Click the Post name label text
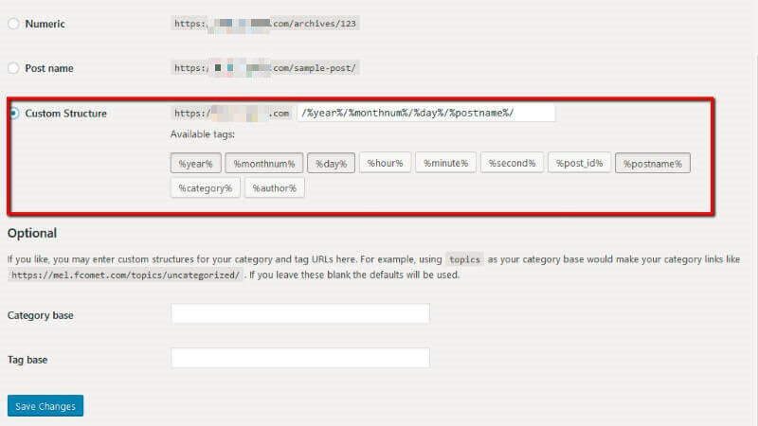 49,68
